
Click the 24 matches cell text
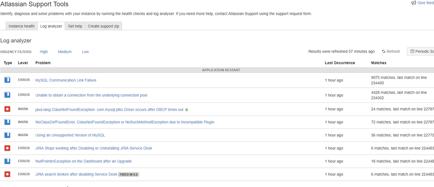402,109
